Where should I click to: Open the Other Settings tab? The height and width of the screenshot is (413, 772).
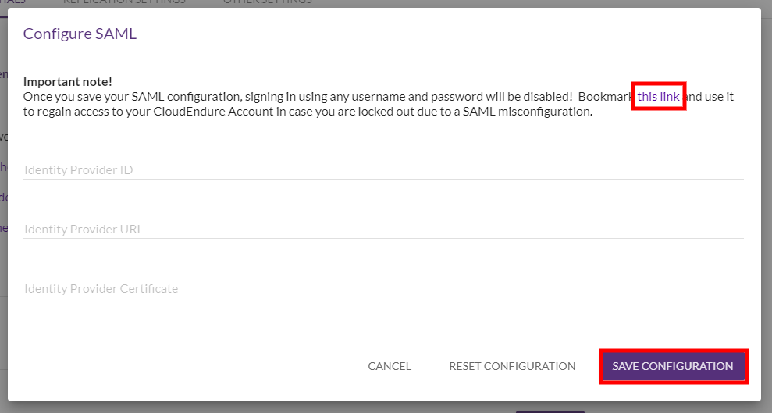(267, 2)
